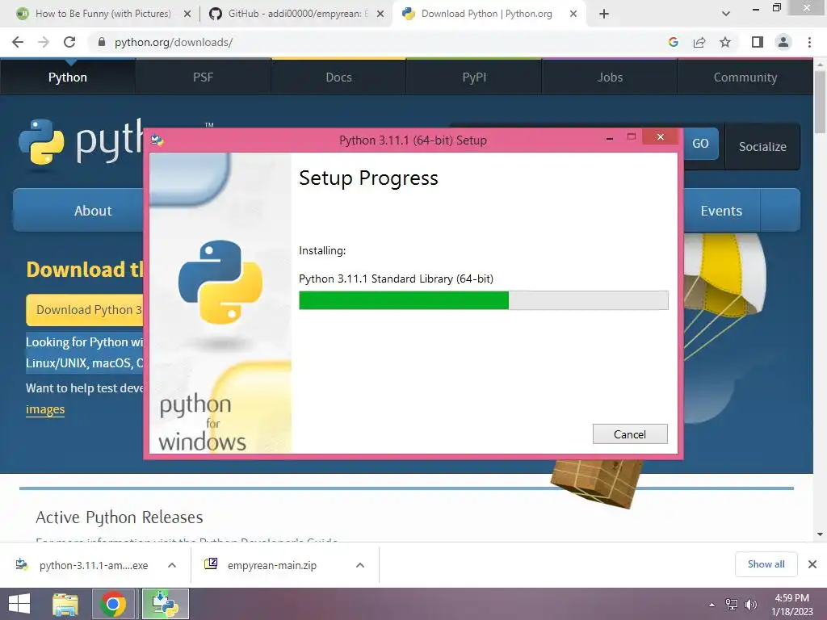Click the scrollbar down arrow

tap(821, 534)
